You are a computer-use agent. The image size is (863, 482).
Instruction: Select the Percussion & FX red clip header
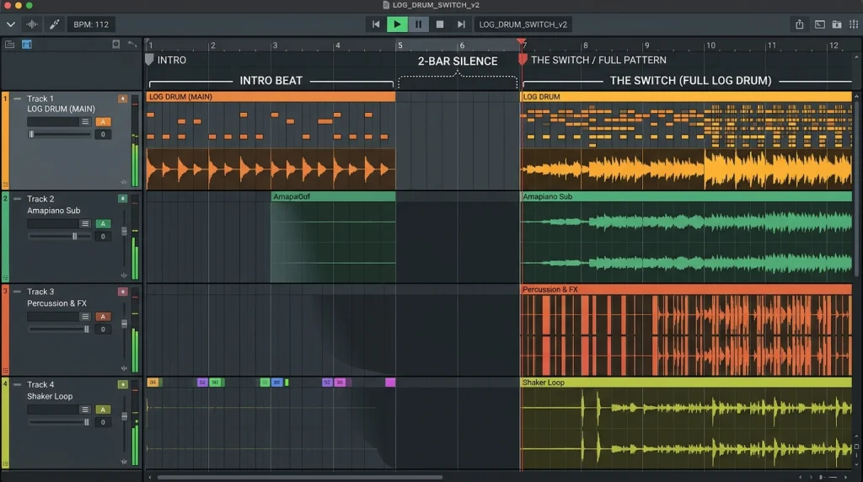tap(686, 289)
